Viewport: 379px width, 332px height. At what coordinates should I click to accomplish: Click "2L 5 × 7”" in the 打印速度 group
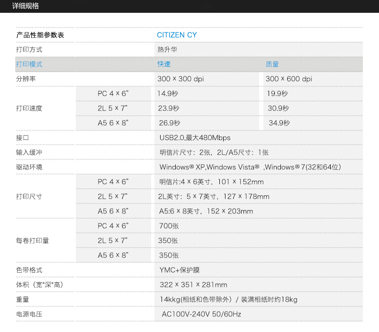pyautogui.click(x=113, y=108)
